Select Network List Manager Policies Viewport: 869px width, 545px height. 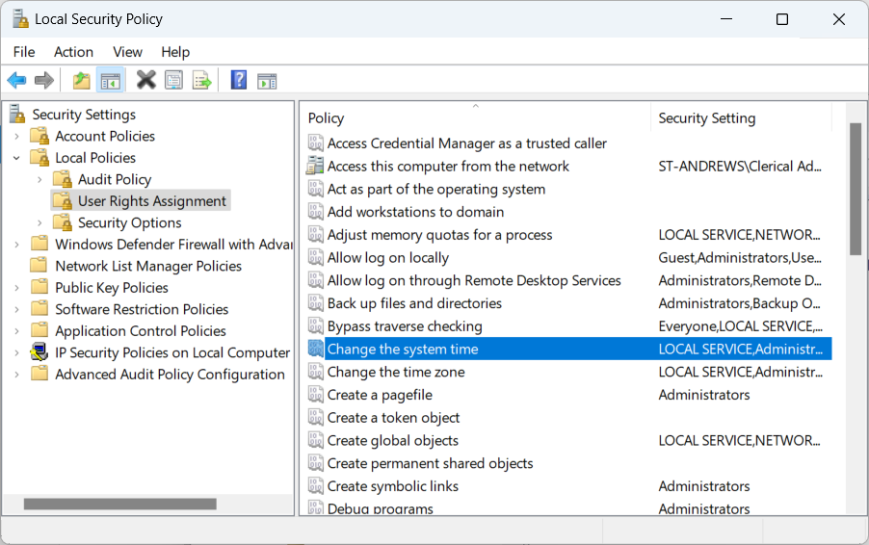147,266
